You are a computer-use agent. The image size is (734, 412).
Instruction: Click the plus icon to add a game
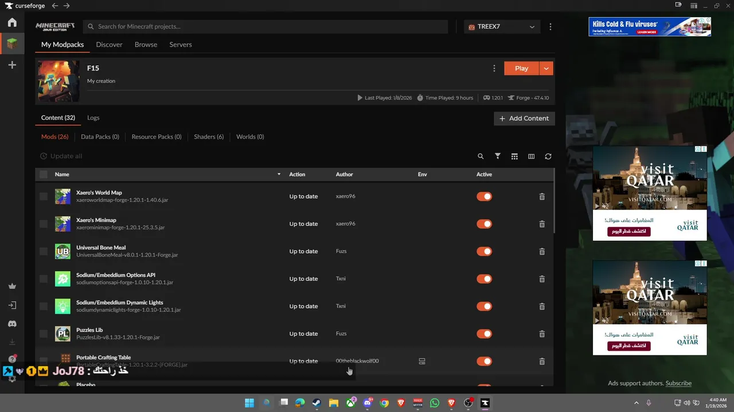coord(12,65)
